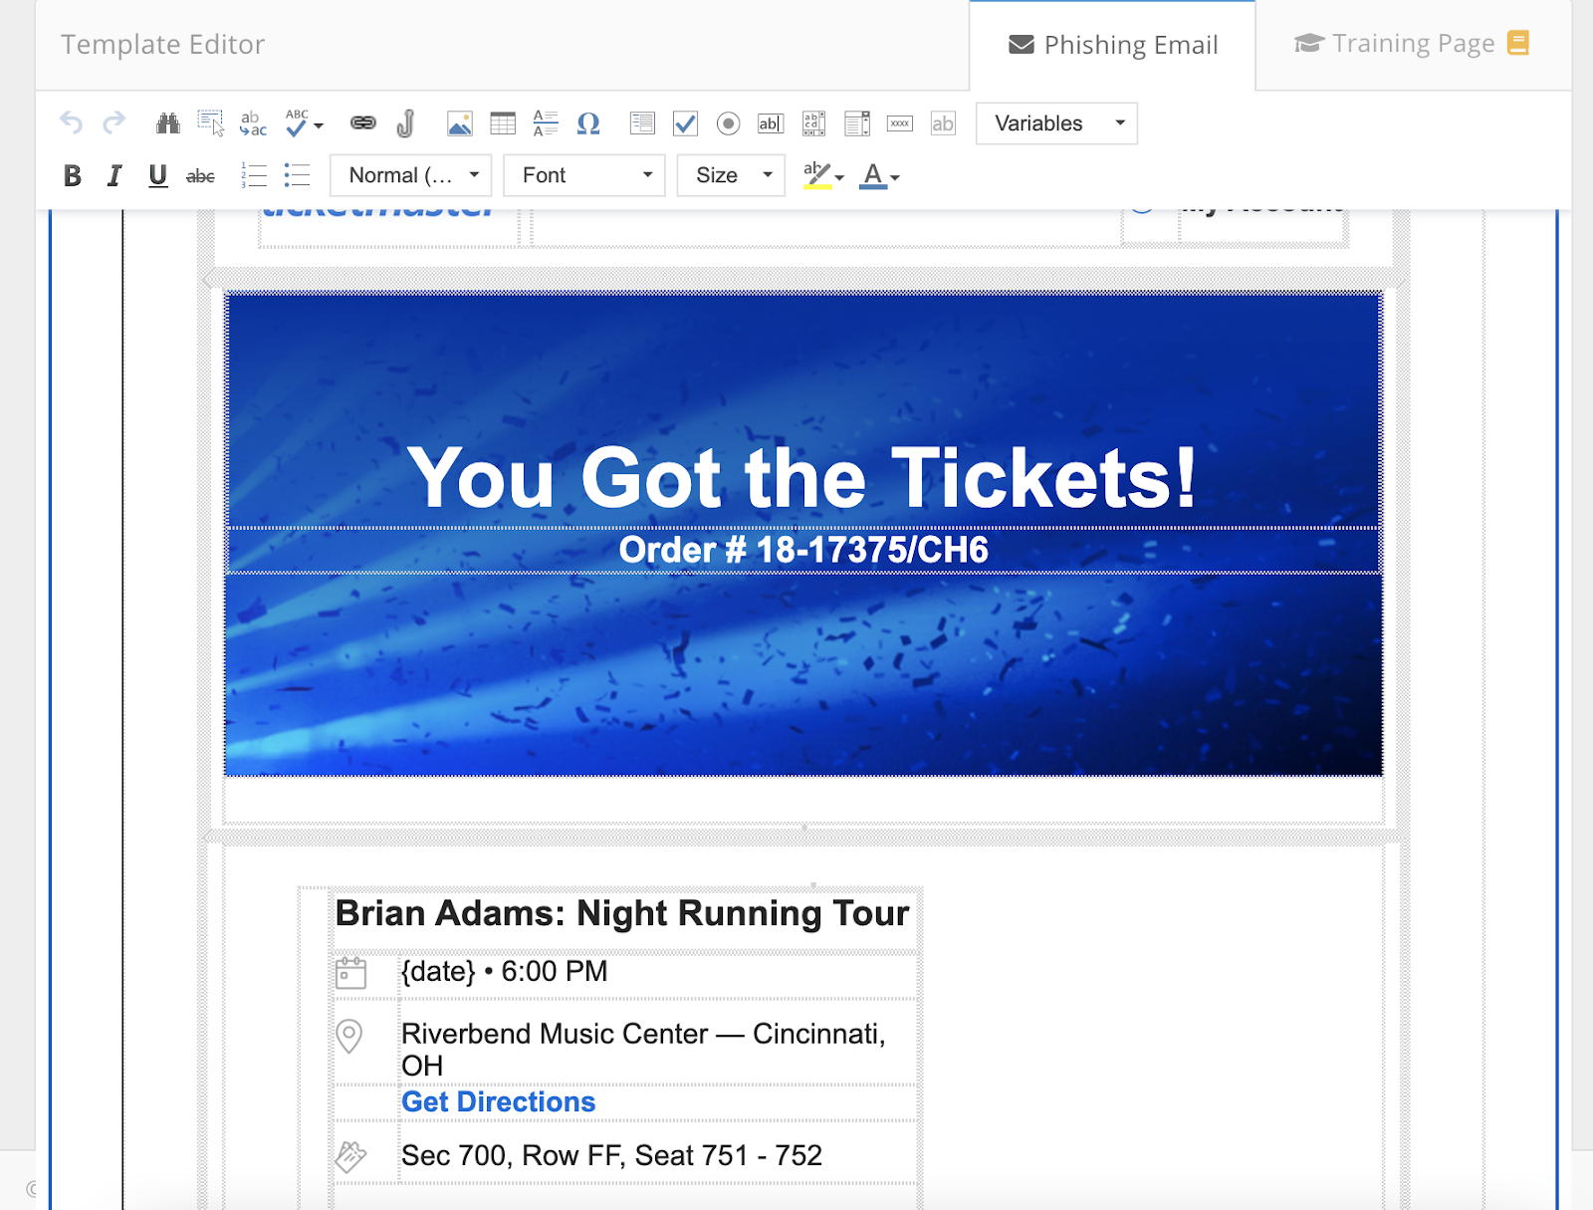This screenshot has height=1210, width=1593.
Task: Click the {date} • 6:00 PM line
Action: pos(504,971)
